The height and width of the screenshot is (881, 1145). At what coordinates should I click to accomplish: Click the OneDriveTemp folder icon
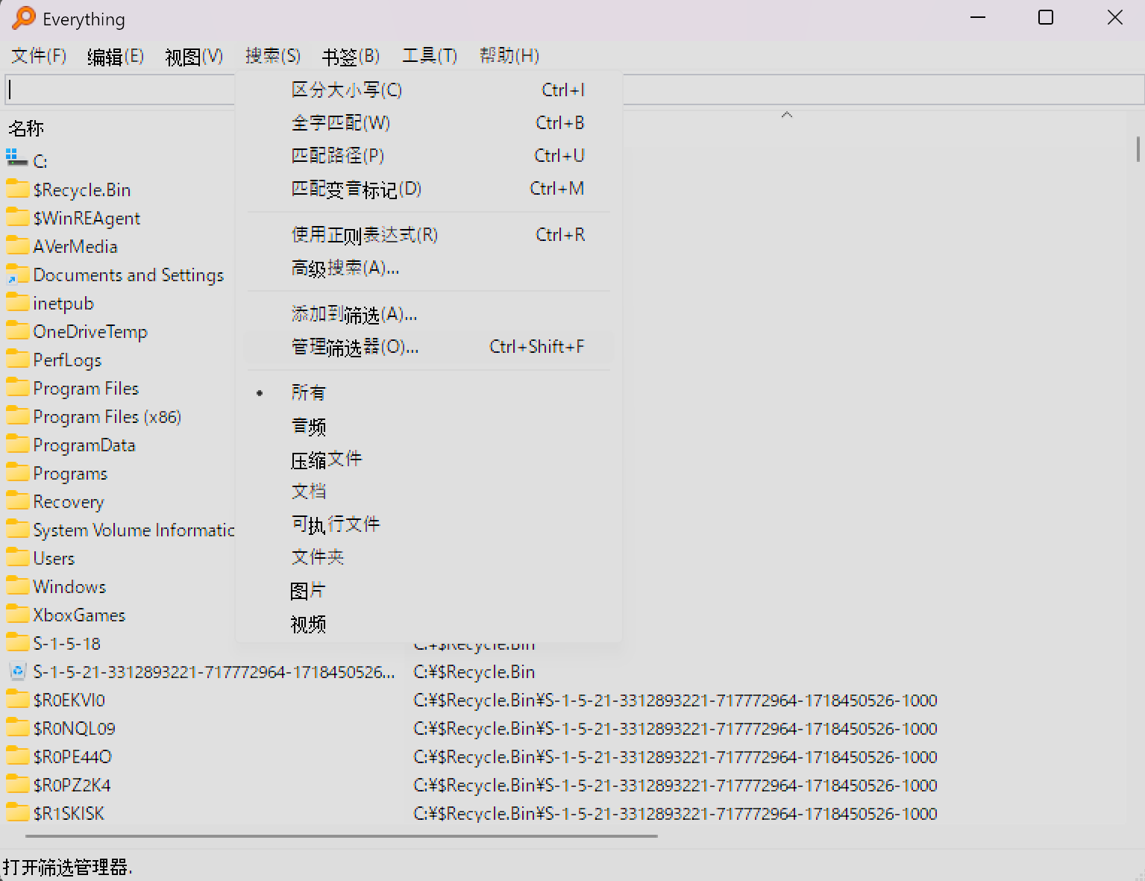(17, 330)
